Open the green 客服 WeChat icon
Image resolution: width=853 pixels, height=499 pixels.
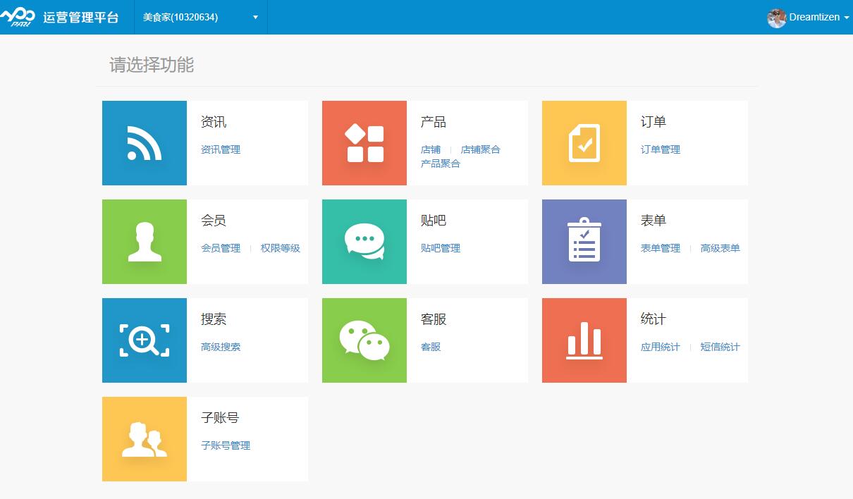364,340
